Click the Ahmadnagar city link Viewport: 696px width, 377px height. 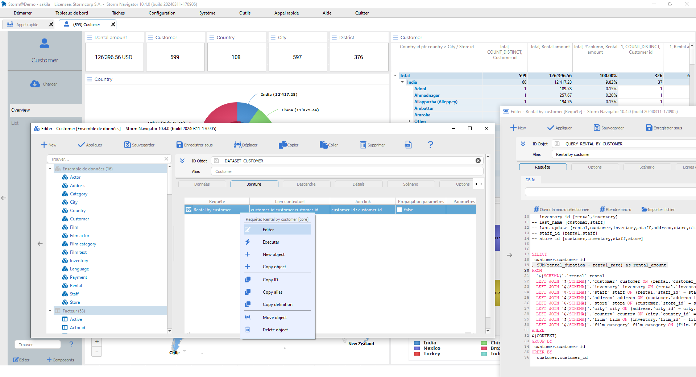(427, 95)
